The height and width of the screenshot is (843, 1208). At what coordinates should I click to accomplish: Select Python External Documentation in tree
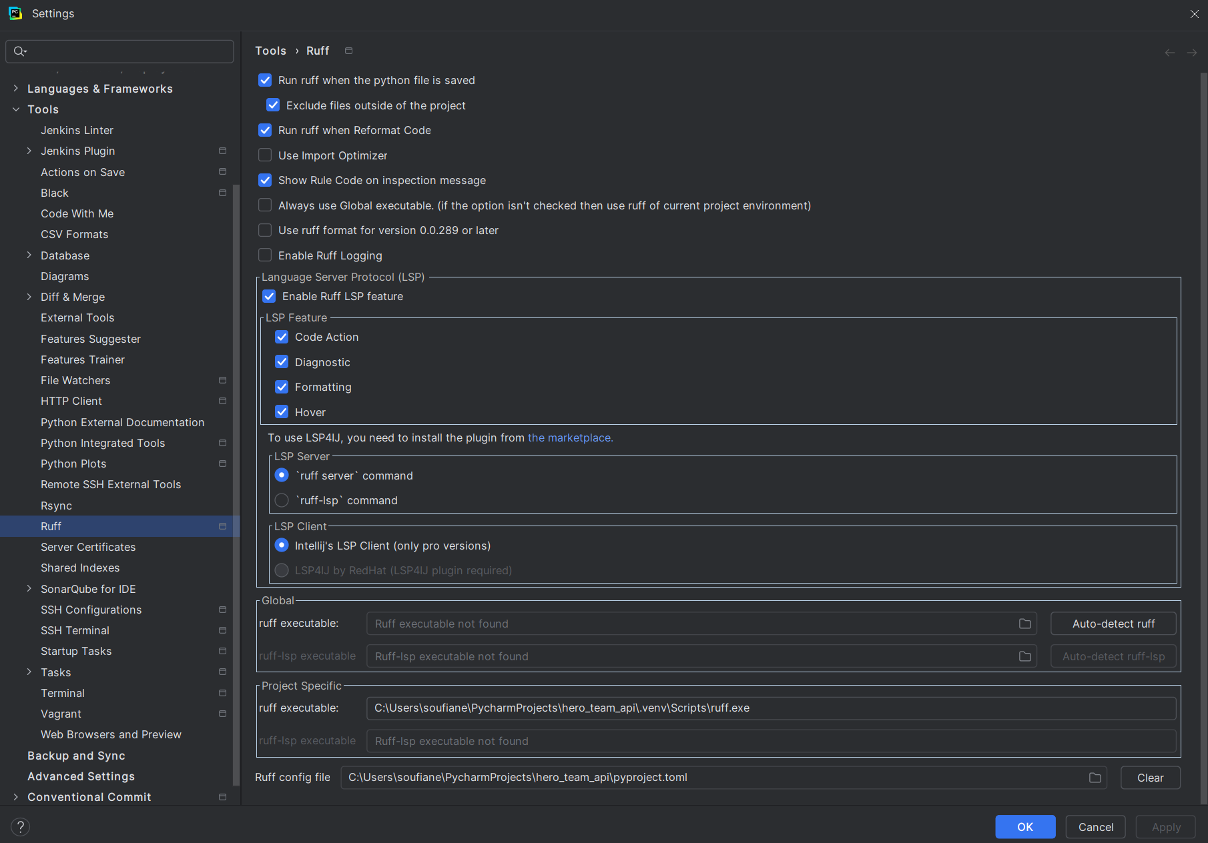click(122, 422)
